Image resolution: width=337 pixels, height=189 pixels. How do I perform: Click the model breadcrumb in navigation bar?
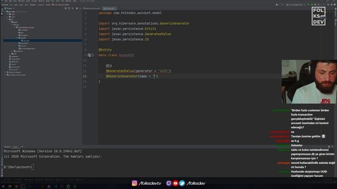tap(48, 5)
